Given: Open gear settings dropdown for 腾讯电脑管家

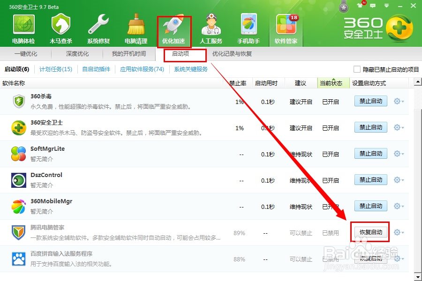Looking at the screenshot, I should (x=399, y=232).
